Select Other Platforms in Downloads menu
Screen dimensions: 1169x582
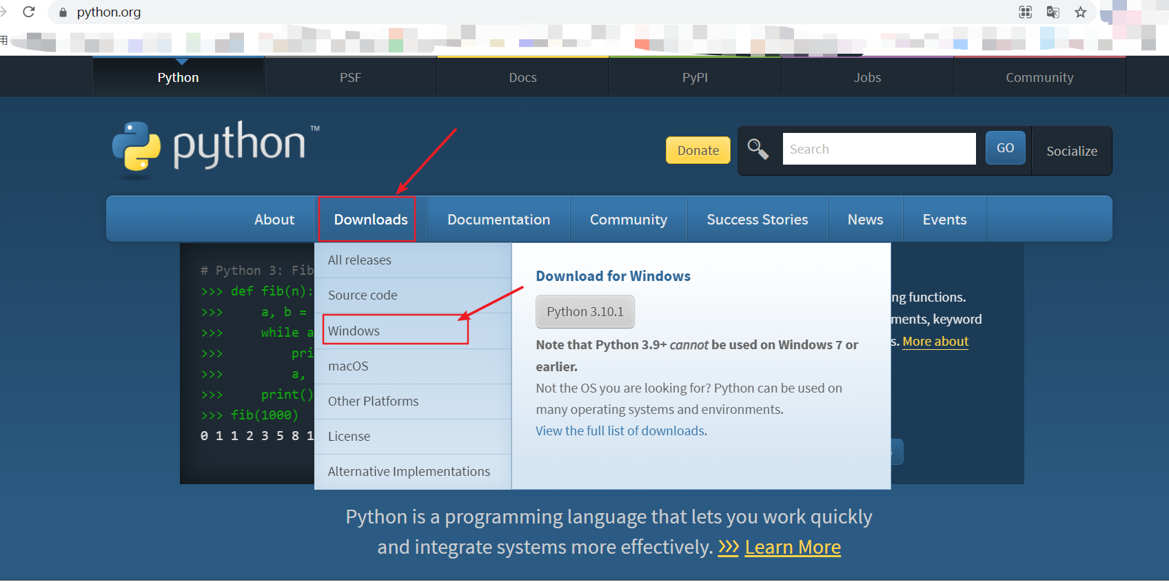point(412,402)
